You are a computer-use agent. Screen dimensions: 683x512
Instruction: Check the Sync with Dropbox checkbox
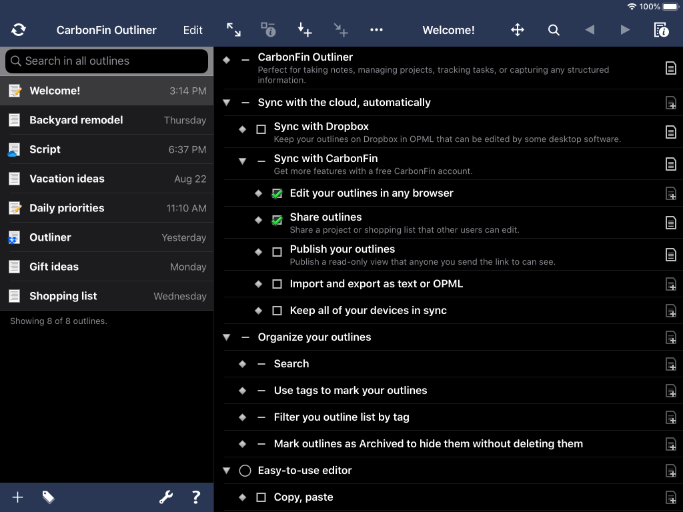(261, 129)
